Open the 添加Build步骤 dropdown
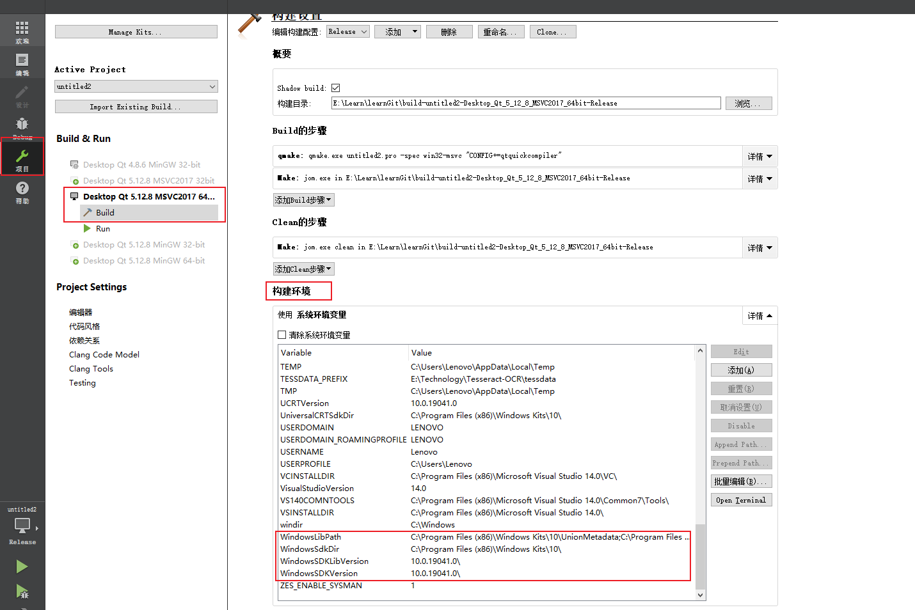Image resolution: width=915 pixels, height=610 pixels. (x=304, y=200)
